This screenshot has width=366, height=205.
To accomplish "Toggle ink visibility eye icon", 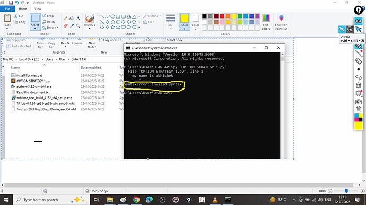I will [x=358, y=21].
